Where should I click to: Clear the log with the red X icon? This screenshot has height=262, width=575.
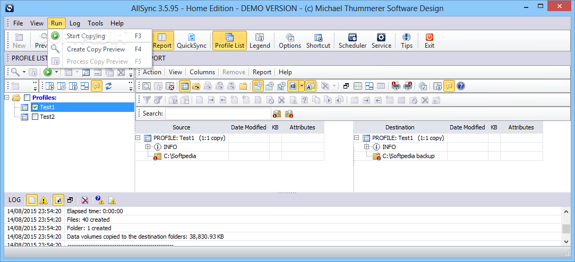(x=85, y=200)
